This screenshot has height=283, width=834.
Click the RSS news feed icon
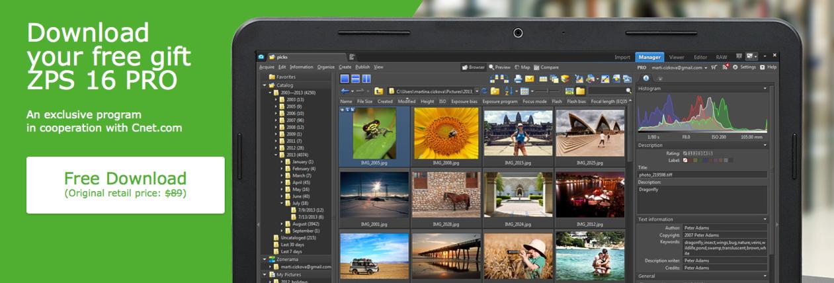point(725,67)
